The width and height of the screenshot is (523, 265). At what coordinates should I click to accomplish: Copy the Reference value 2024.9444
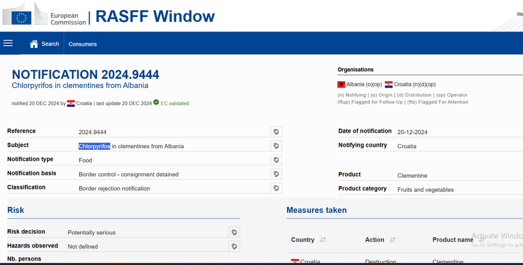point(276,132)
